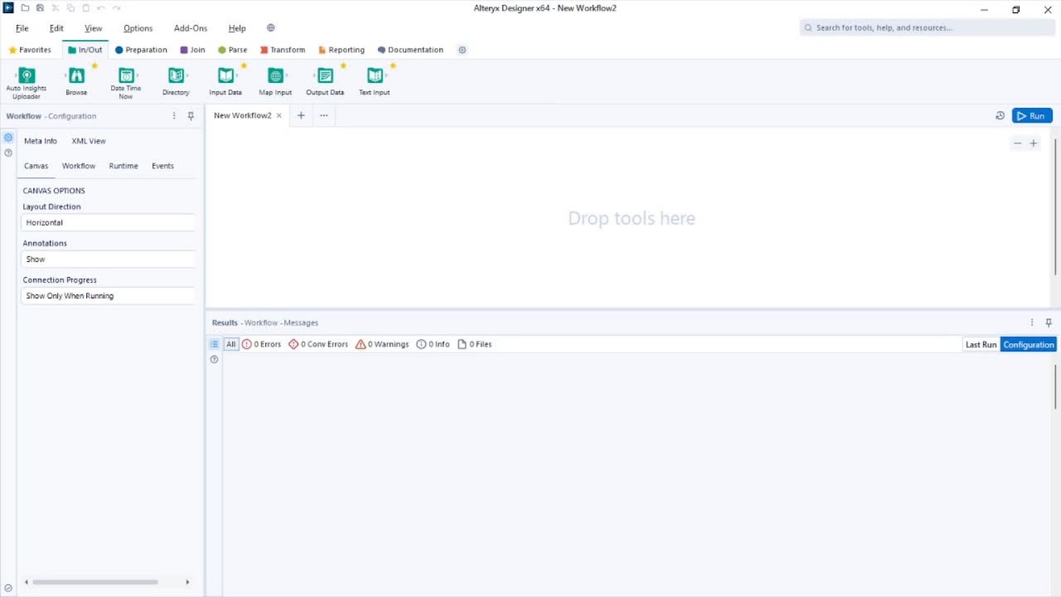Open Configuration panel options menu
Screen dimensions: 1061x597
pos(174,116)
